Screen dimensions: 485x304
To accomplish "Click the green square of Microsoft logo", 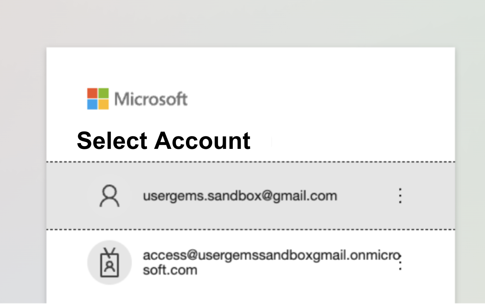I will [x=103, y=93].
